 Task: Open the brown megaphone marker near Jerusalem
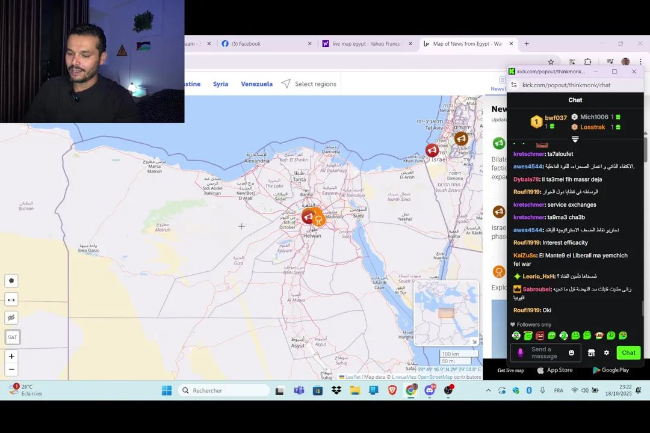462,138
